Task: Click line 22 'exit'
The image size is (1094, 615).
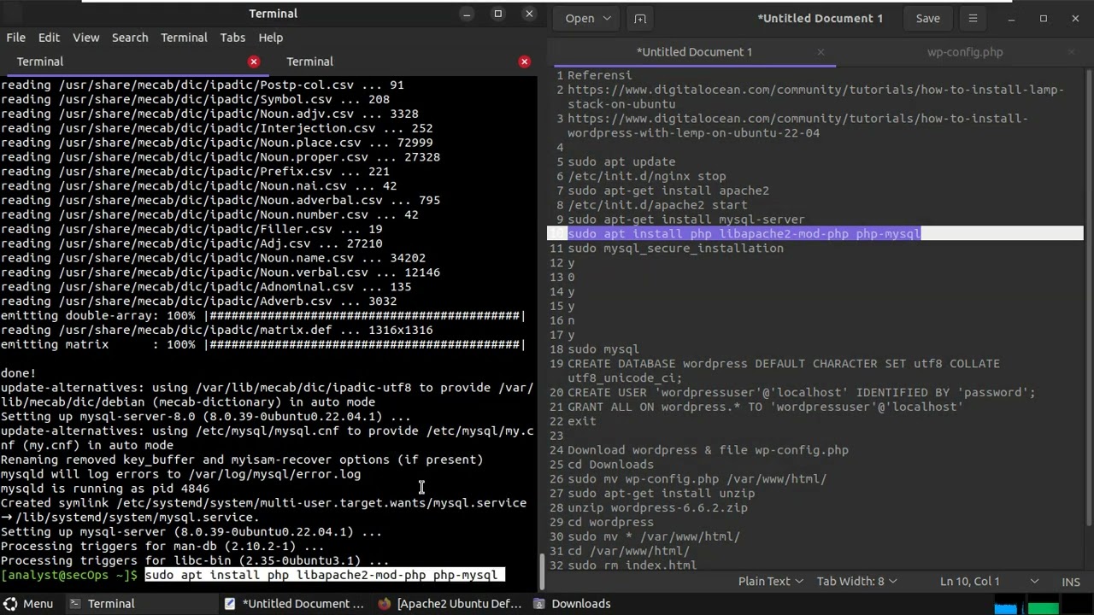Action: 582,421
